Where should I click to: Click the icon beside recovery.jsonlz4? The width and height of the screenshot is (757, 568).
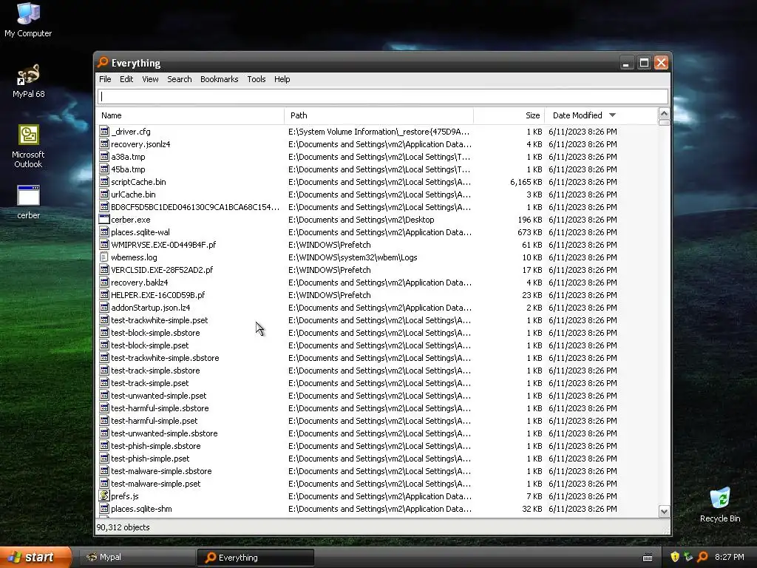coord(103,144)
